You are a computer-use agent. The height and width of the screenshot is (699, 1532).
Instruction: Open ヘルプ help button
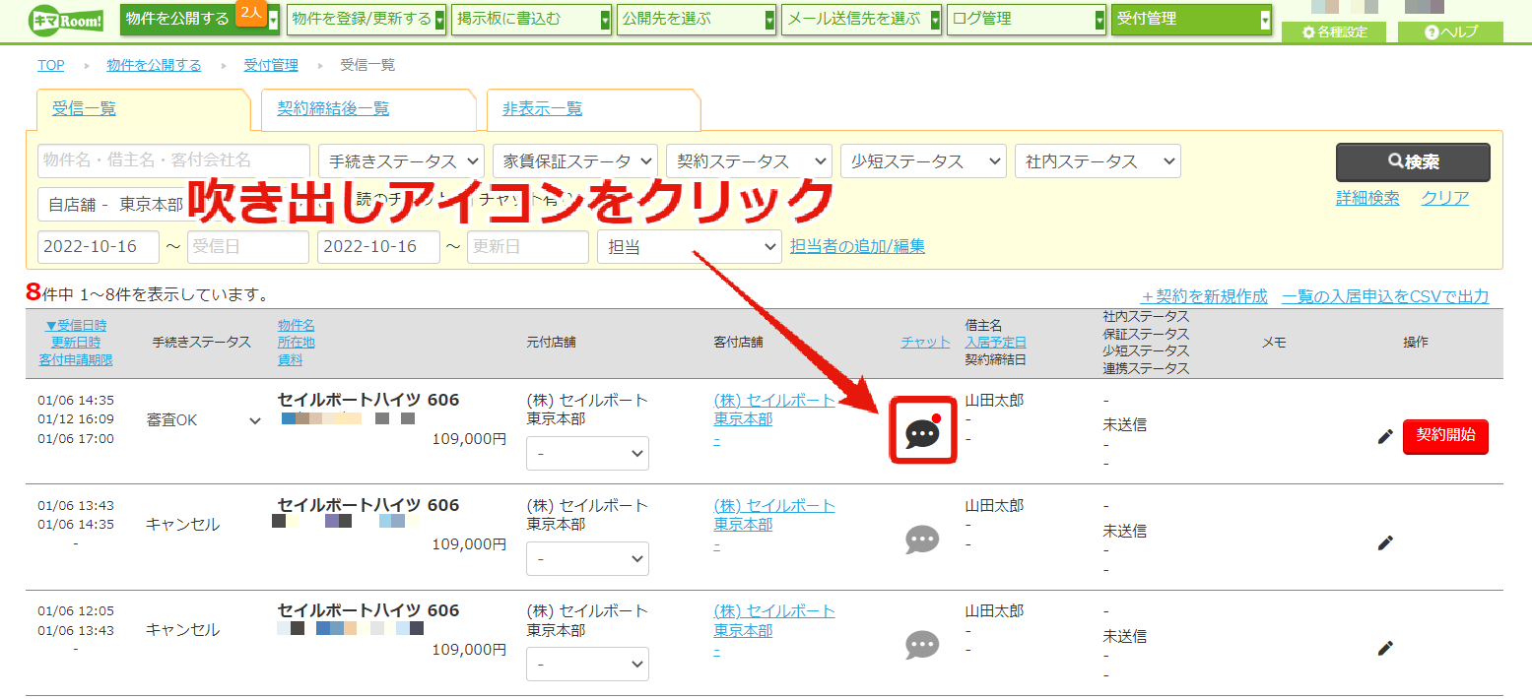[x=1450, y=32]
